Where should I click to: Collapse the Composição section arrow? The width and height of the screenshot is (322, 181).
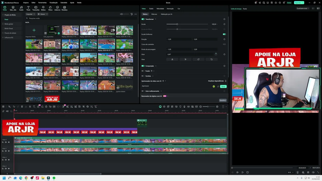[156, 66]
